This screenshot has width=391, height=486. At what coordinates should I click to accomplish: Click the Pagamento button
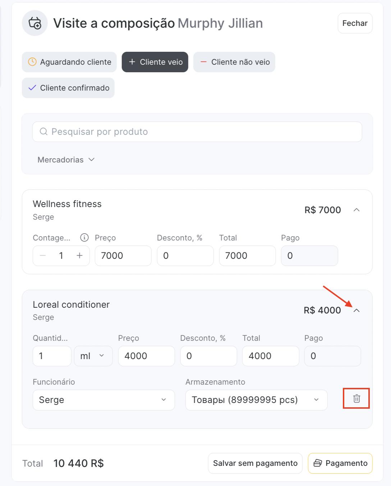pyautogui.click(x=340, y=463)
